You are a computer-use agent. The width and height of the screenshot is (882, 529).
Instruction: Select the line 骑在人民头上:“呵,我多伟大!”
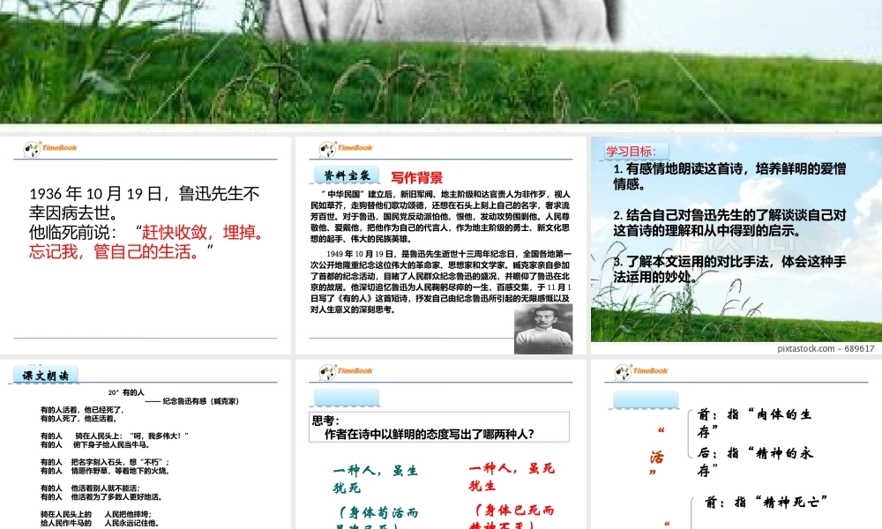(132, 436)
